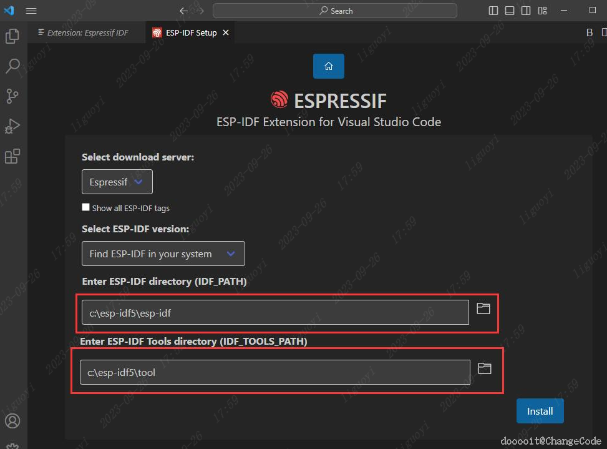Toggle the primary side bar layout icon
This screenshot has height=449, width=607.
pyautogui.click(x=493, y=11)
